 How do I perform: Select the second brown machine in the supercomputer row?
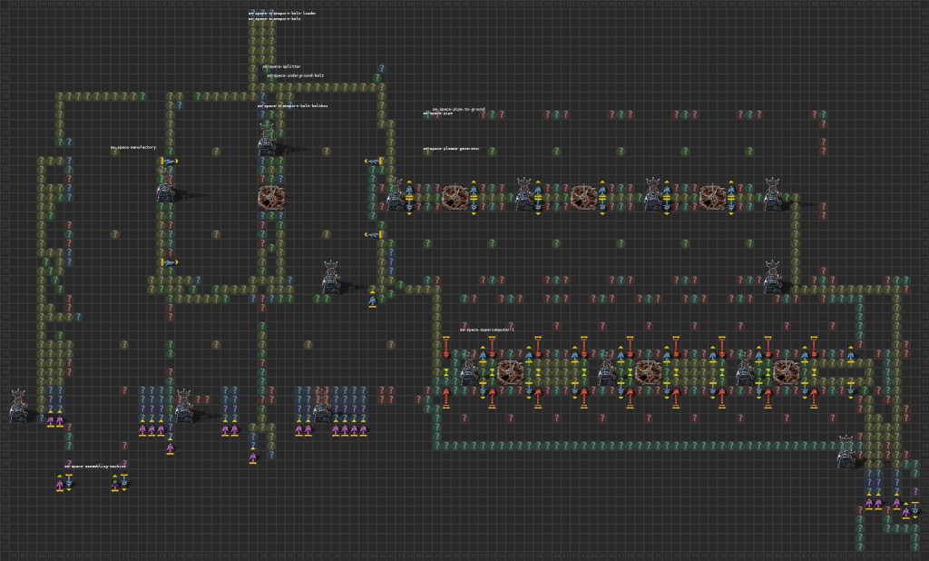click(x=648, y=372)
